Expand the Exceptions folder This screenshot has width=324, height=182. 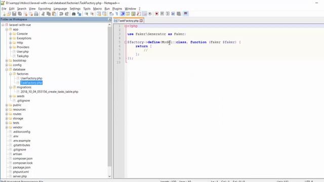pyautogui.click(x=10, y=38)
